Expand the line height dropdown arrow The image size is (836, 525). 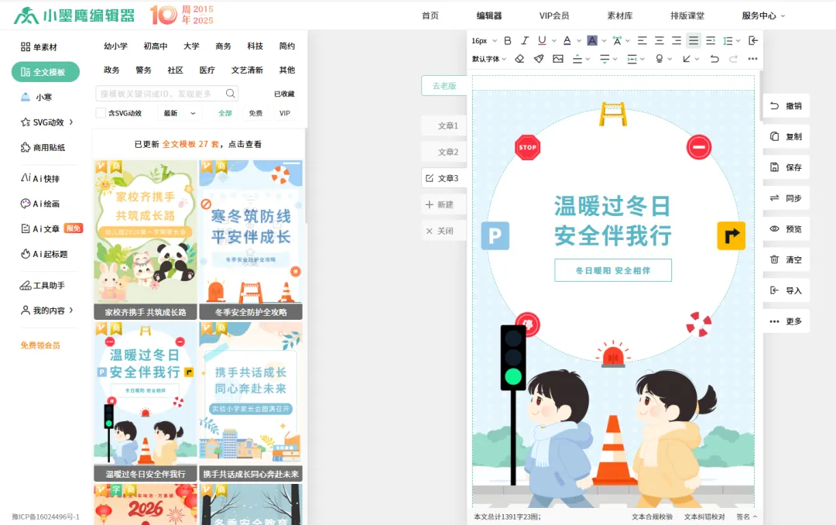pos(738,40)
